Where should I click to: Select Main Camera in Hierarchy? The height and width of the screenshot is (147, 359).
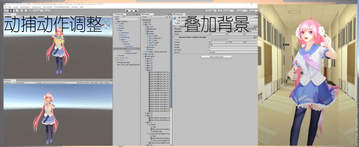(122, 22)
